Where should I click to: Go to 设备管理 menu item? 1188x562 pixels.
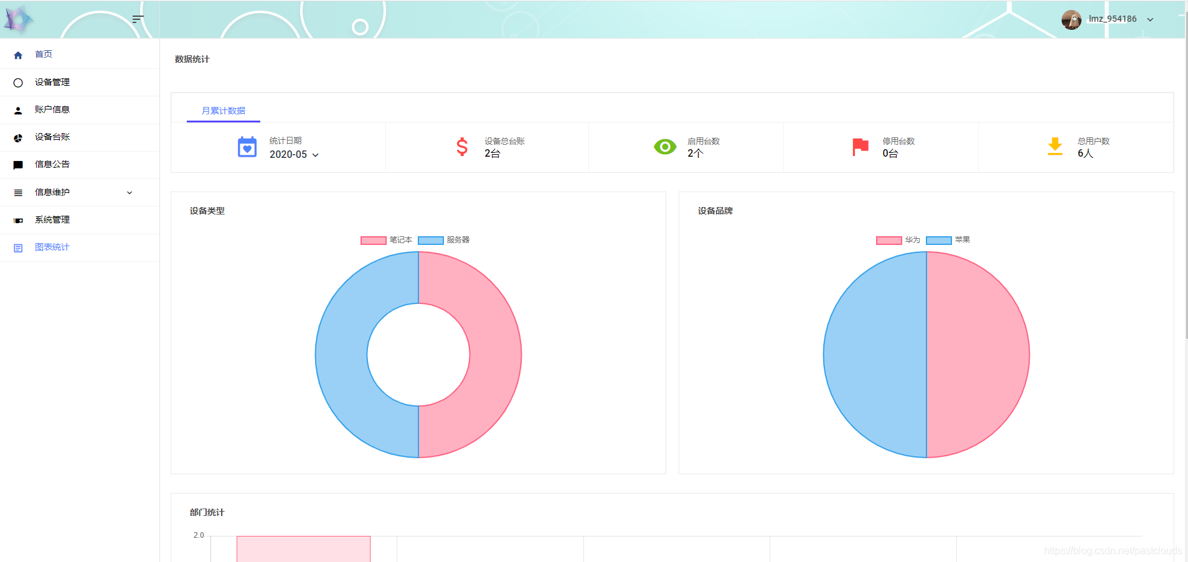coord(80,82)
